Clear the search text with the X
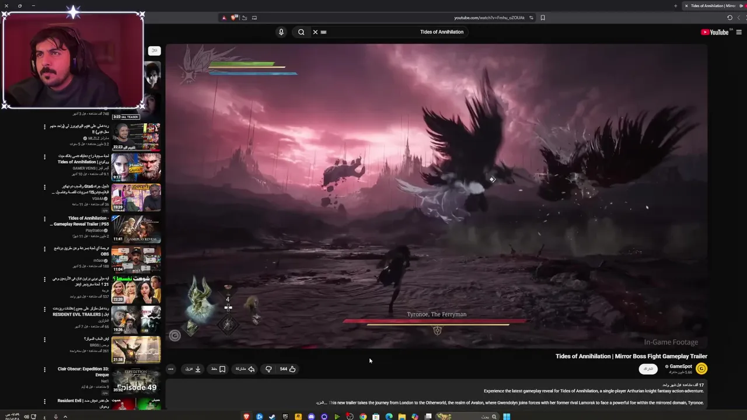This screenshot has height=420, width=747. pos(315,32)
